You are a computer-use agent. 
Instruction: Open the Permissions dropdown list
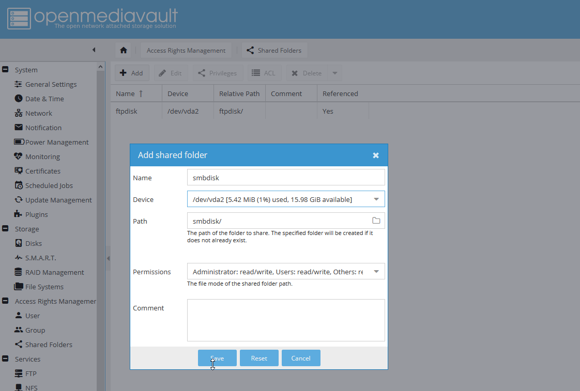[x=376, y=272]
